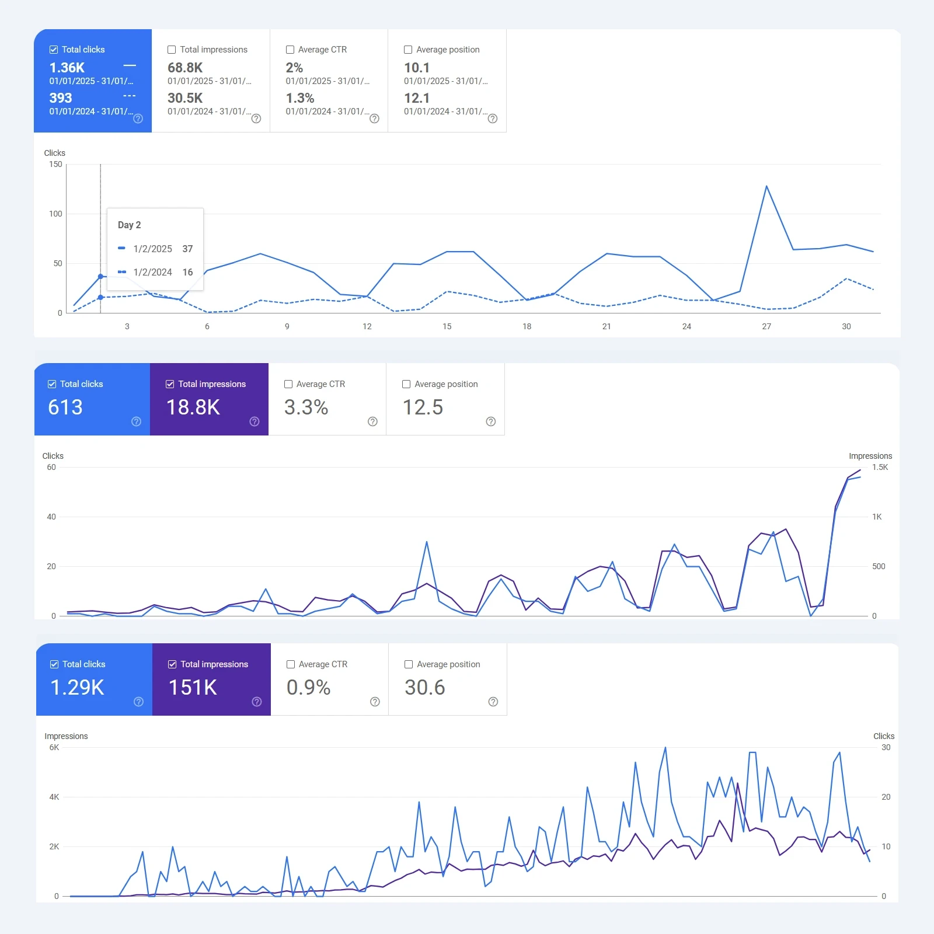The height and width of the screenshot is (934, 934).
Task: Check Average position checkbox in 30.6 card
Action: tap(409, 664)
